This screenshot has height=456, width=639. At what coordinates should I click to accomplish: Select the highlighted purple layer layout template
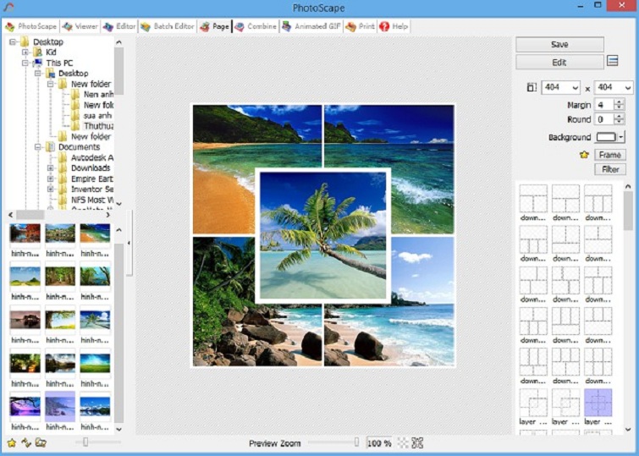coord(598,403)
